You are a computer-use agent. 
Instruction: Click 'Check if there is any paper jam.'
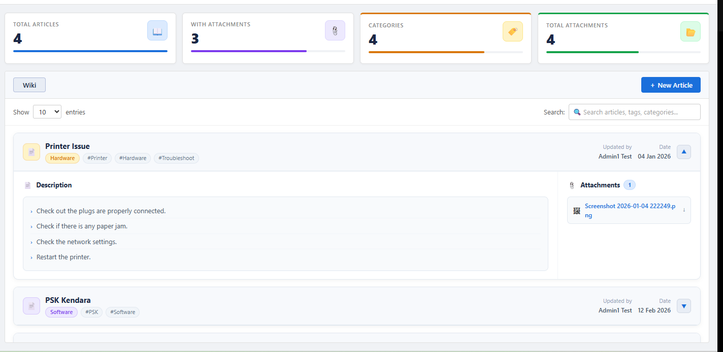pos(82,226)
